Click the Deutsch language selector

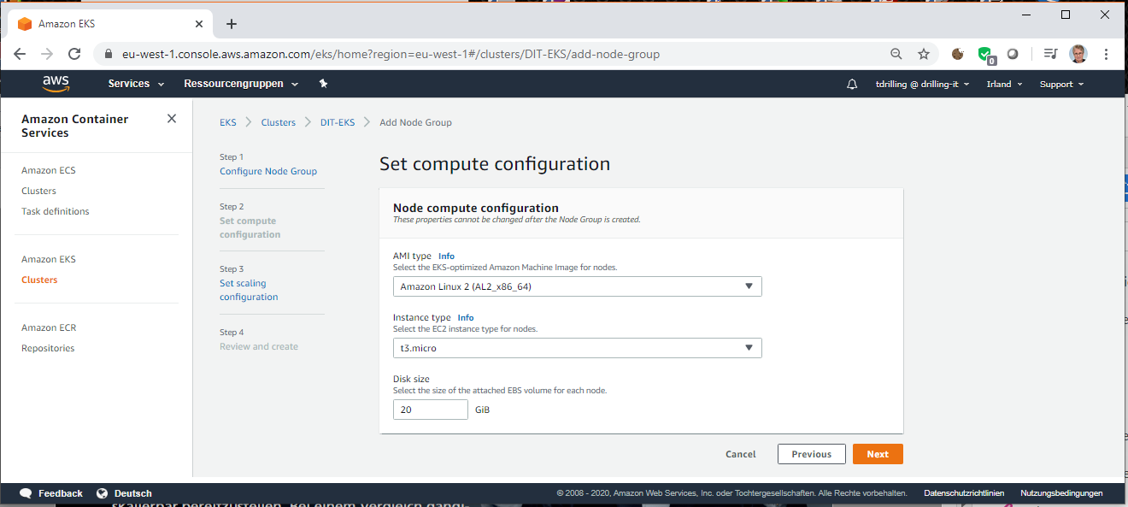(x=133, y=493)
